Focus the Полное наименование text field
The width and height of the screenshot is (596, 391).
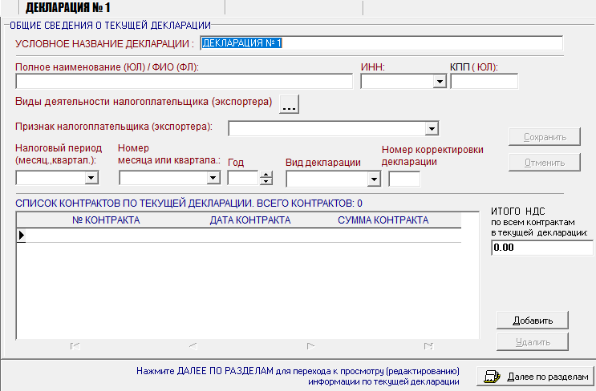point(184,81)
